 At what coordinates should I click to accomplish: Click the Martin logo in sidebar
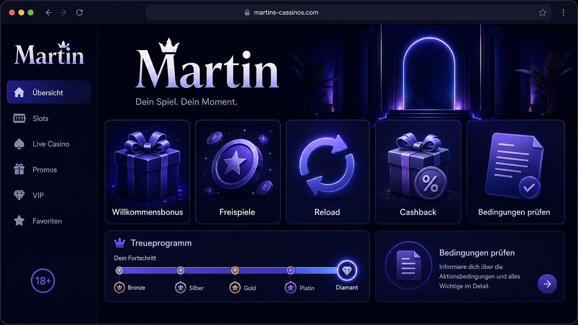click(x=49, y=53)
